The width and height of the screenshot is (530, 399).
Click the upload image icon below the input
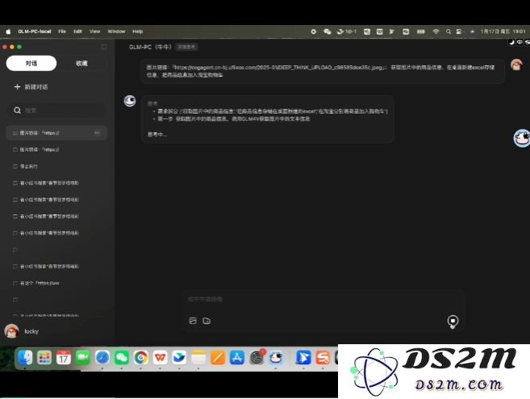point(193,321)
